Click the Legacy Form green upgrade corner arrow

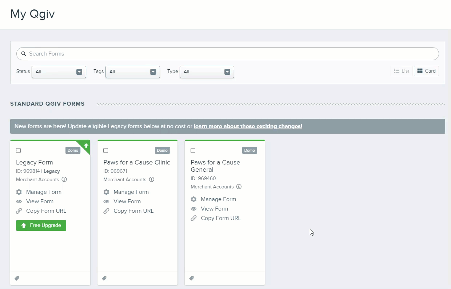click(86, 146)
